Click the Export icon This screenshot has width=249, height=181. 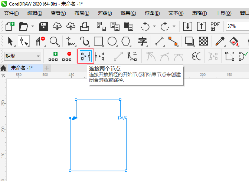click(202, 26)
